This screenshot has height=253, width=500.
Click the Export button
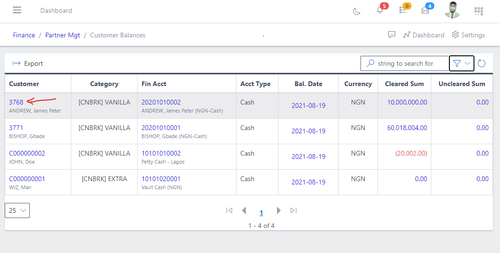tap(28, 63)
